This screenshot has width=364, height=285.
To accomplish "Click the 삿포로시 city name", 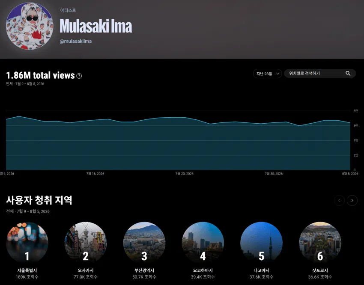I will click(320, 270).
